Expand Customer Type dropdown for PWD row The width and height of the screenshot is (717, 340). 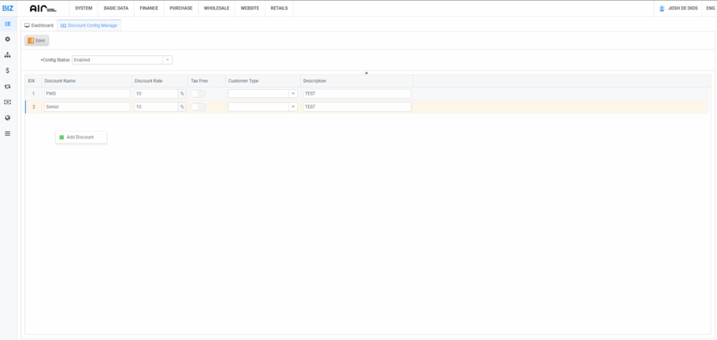pos(293,93)
